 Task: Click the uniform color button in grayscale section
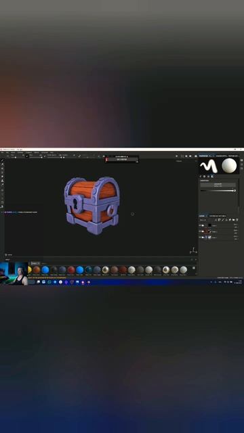[x=218, y=185]
